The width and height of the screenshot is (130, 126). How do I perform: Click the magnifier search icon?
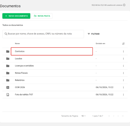[x=6, y=34]
